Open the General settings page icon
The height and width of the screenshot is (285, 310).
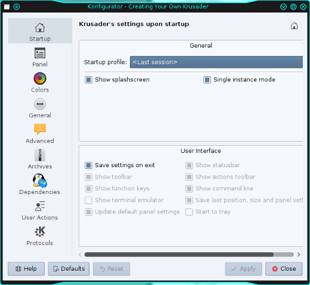coord(40,104)
